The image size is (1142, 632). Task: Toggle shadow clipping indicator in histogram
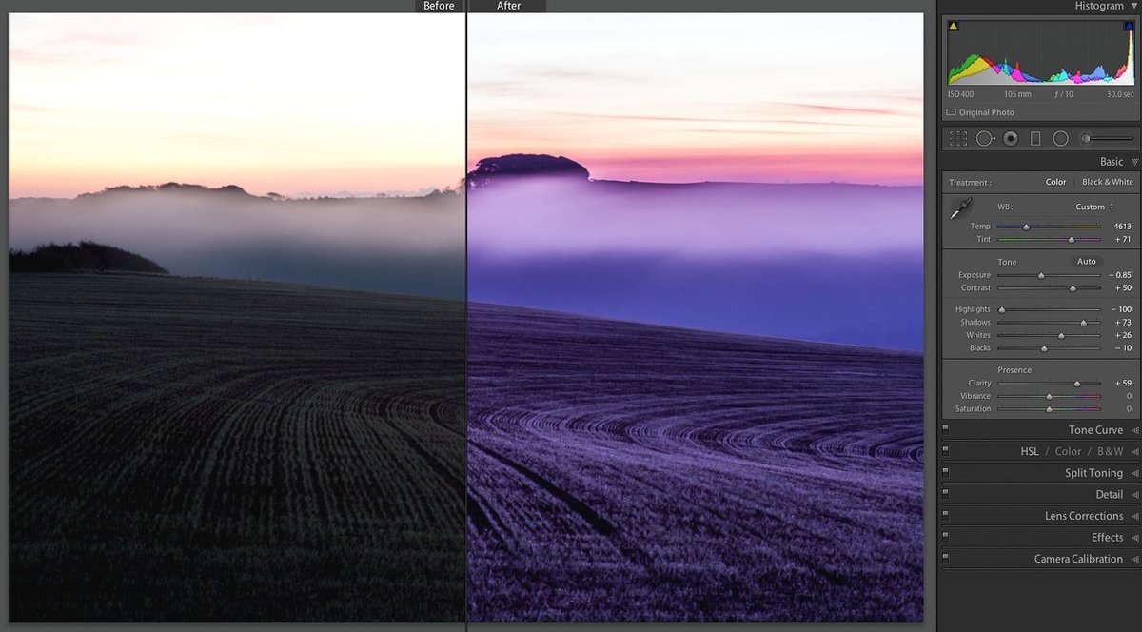click(x=954, y=26)
